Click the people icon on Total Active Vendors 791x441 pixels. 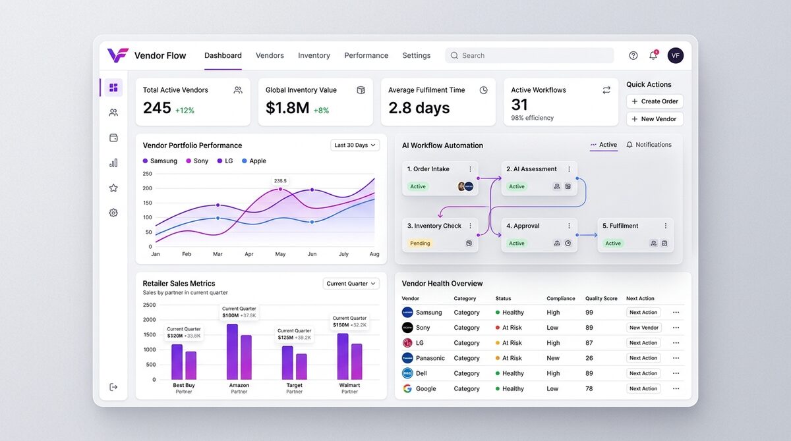(x=238, y=90)
